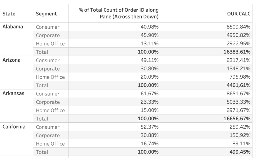Image resolution: width=256 pixels, height=158 pixels.
Task: Select Consumer segment under Alabama
Action: click(48, 27)
